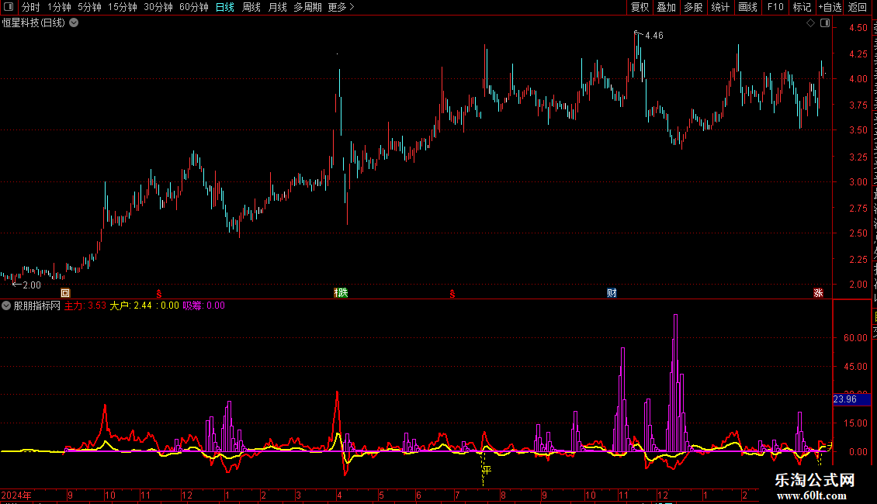This screenshot has width=877, height=504.
Task: Open the 画线 drawing tools
Action: click(x=747, y=7)
